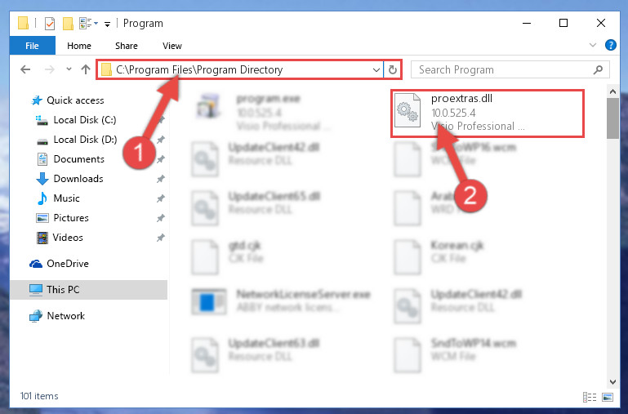The width and height of the screenshot is (628, 414).
Task: Open the Share ribbon tab
Action: pos(127,46)
